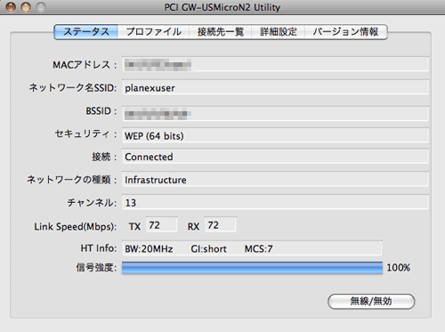Open the プロファイル tab
Screen dimensions: 445x332
[x=153, y=32]
